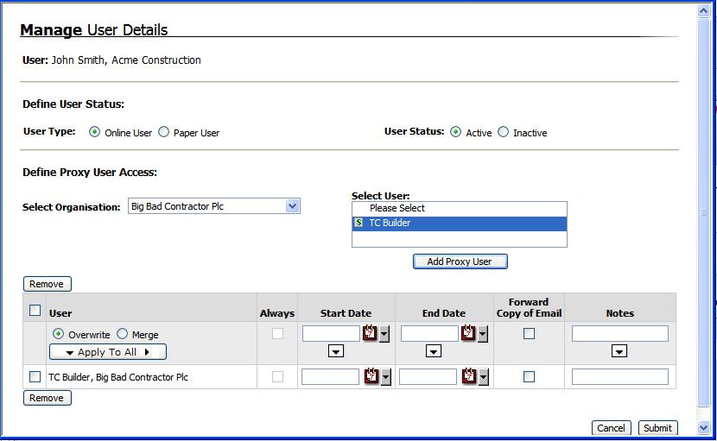717x441 pixels.
Task: Click the 'John Smith, Acme Construction' user text
Action: [126, 60]
